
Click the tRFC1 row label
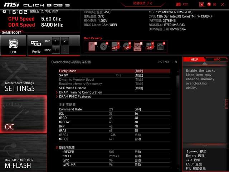pos(63,135)
